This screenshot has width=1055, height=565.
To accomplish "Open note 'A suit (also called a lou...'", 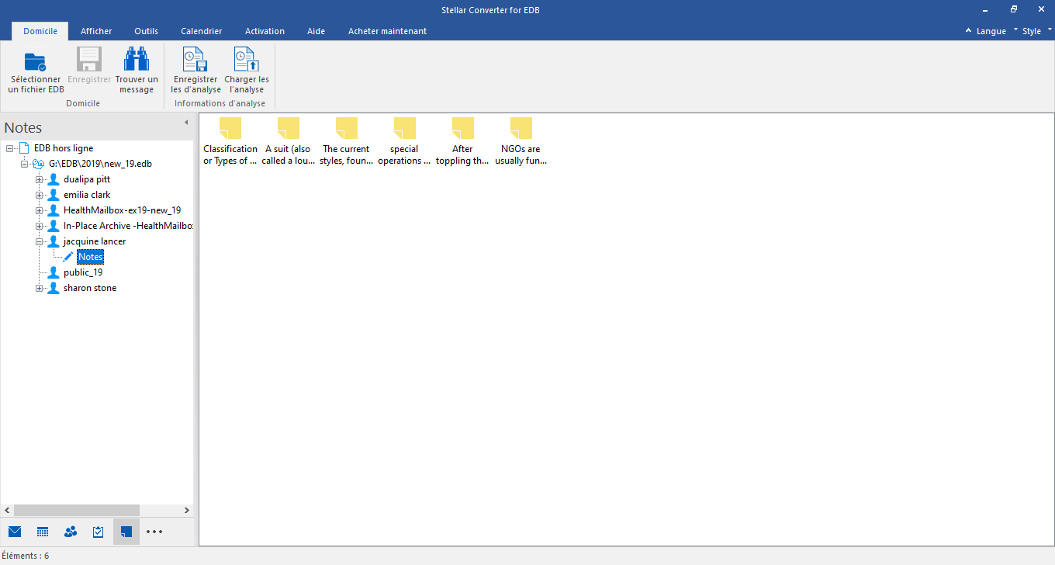I will click(288, 141).
